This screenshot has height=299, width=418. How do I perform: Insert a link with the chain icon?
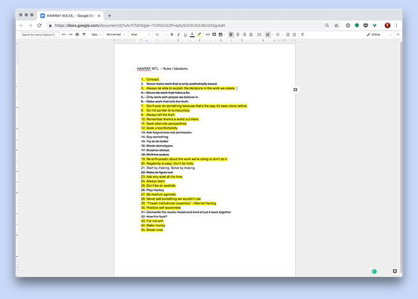point(207,35)
